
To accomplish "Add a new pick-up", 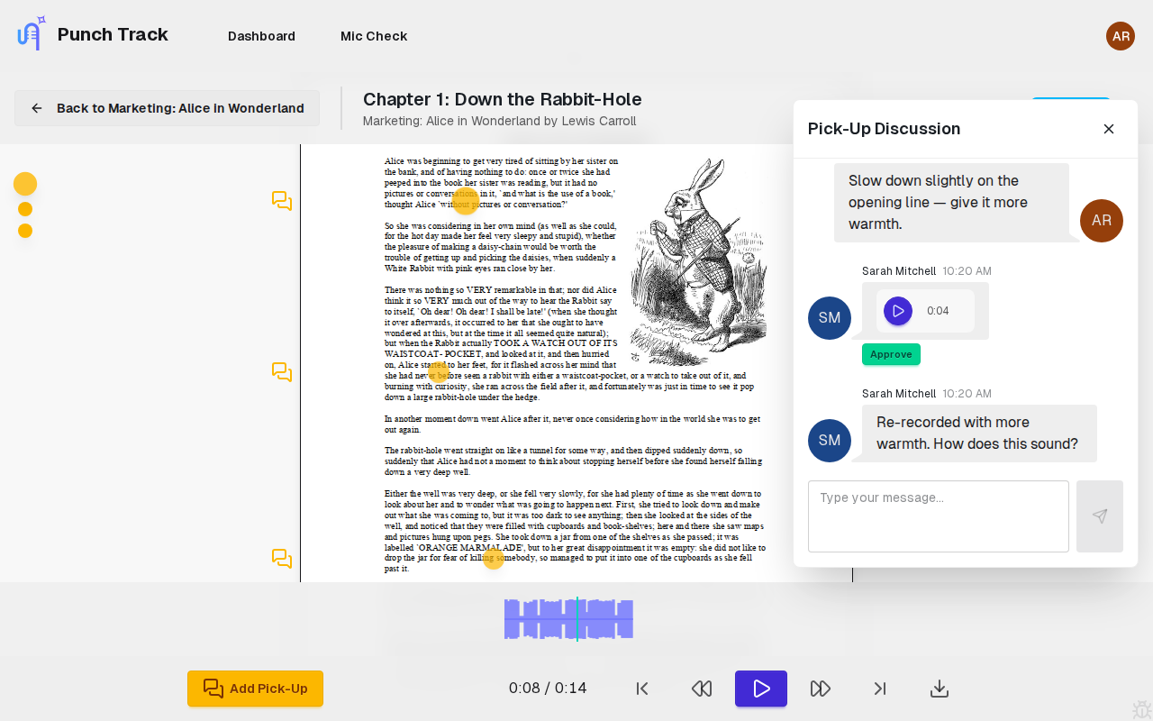I will click(255, 688).
